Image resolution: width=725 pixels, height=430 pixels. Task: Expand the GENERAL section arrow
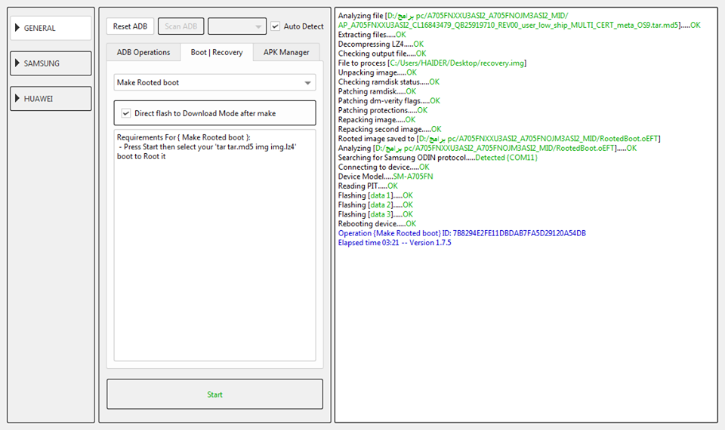17,28
